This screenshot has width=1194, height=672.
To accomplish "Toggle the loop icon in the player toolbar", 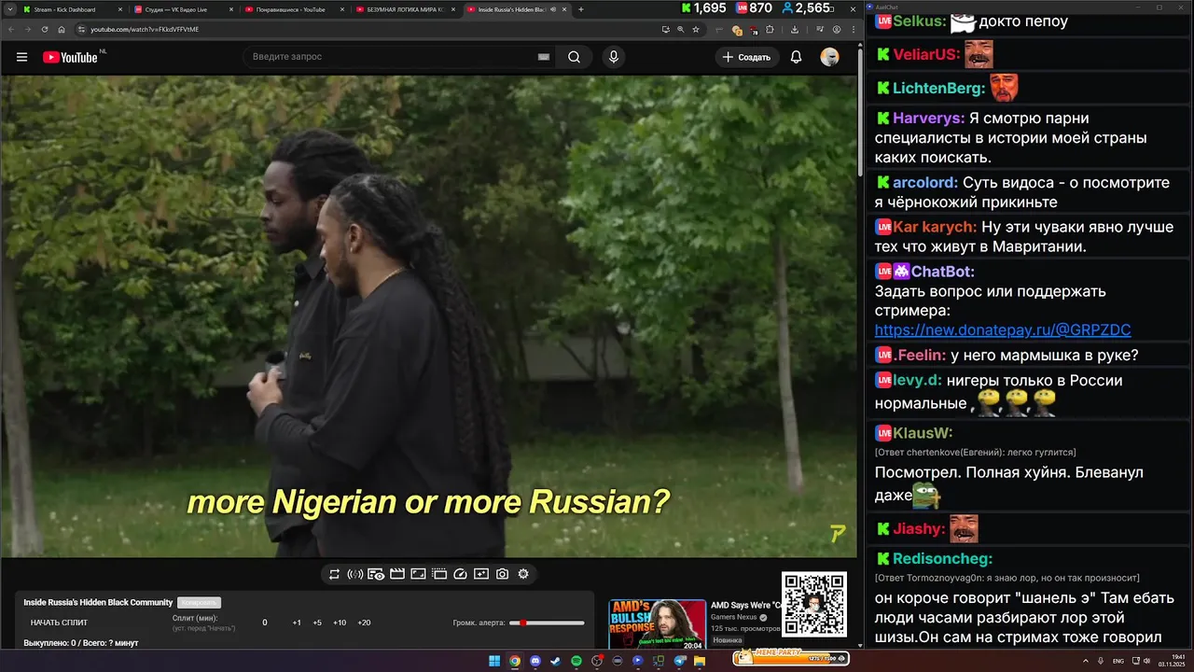I will click(334, 574).
